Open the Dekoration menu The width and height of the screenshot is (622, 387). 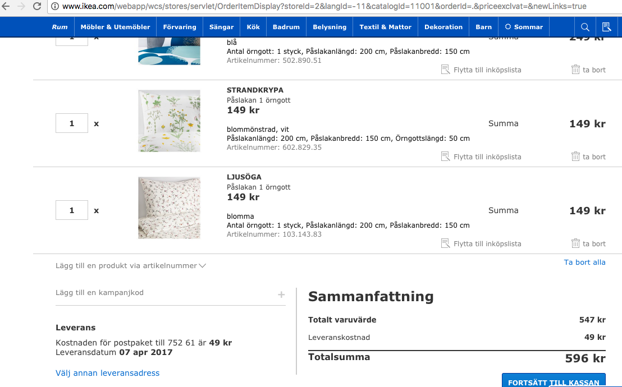(x=443, y=27)
